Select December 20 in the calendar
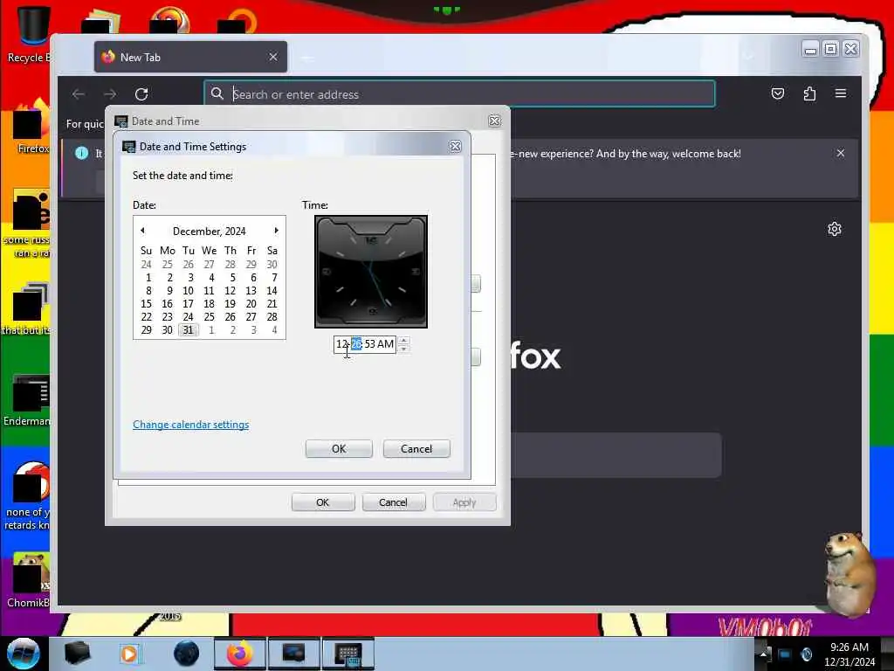894x671 pixels. [x=251, y=303]
